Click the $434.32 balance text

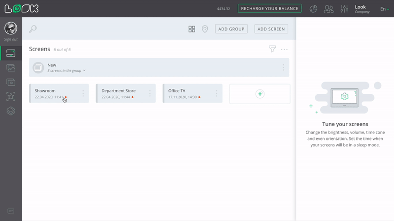coord(224,9)
